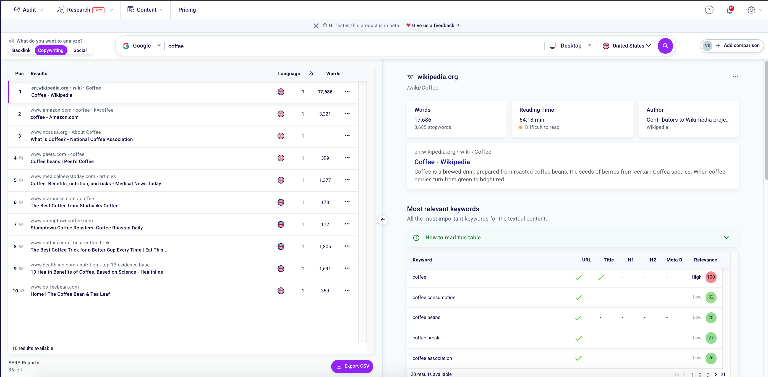Open the United States location dropdown
The height and width of the screenshot is (377, 768).
coord(627,45)
